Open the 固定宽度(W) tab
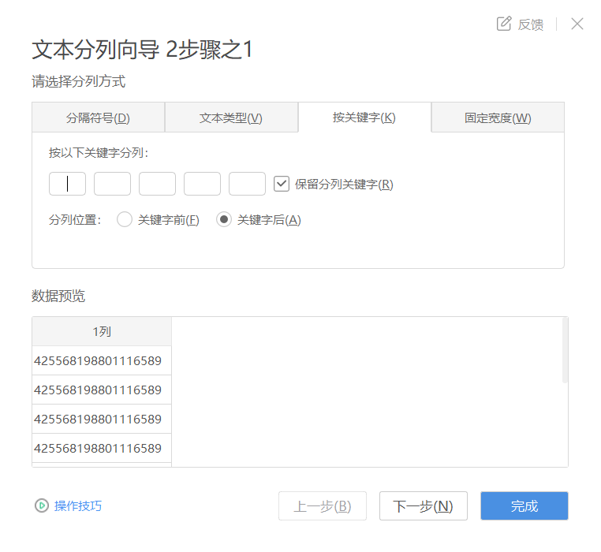This screenshot has width=601, height=552. (498, 117)
